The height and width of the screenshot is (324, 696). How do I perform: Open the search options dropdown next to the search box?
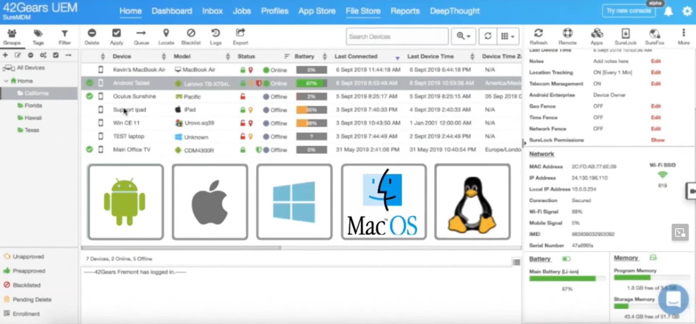[463, 36]
